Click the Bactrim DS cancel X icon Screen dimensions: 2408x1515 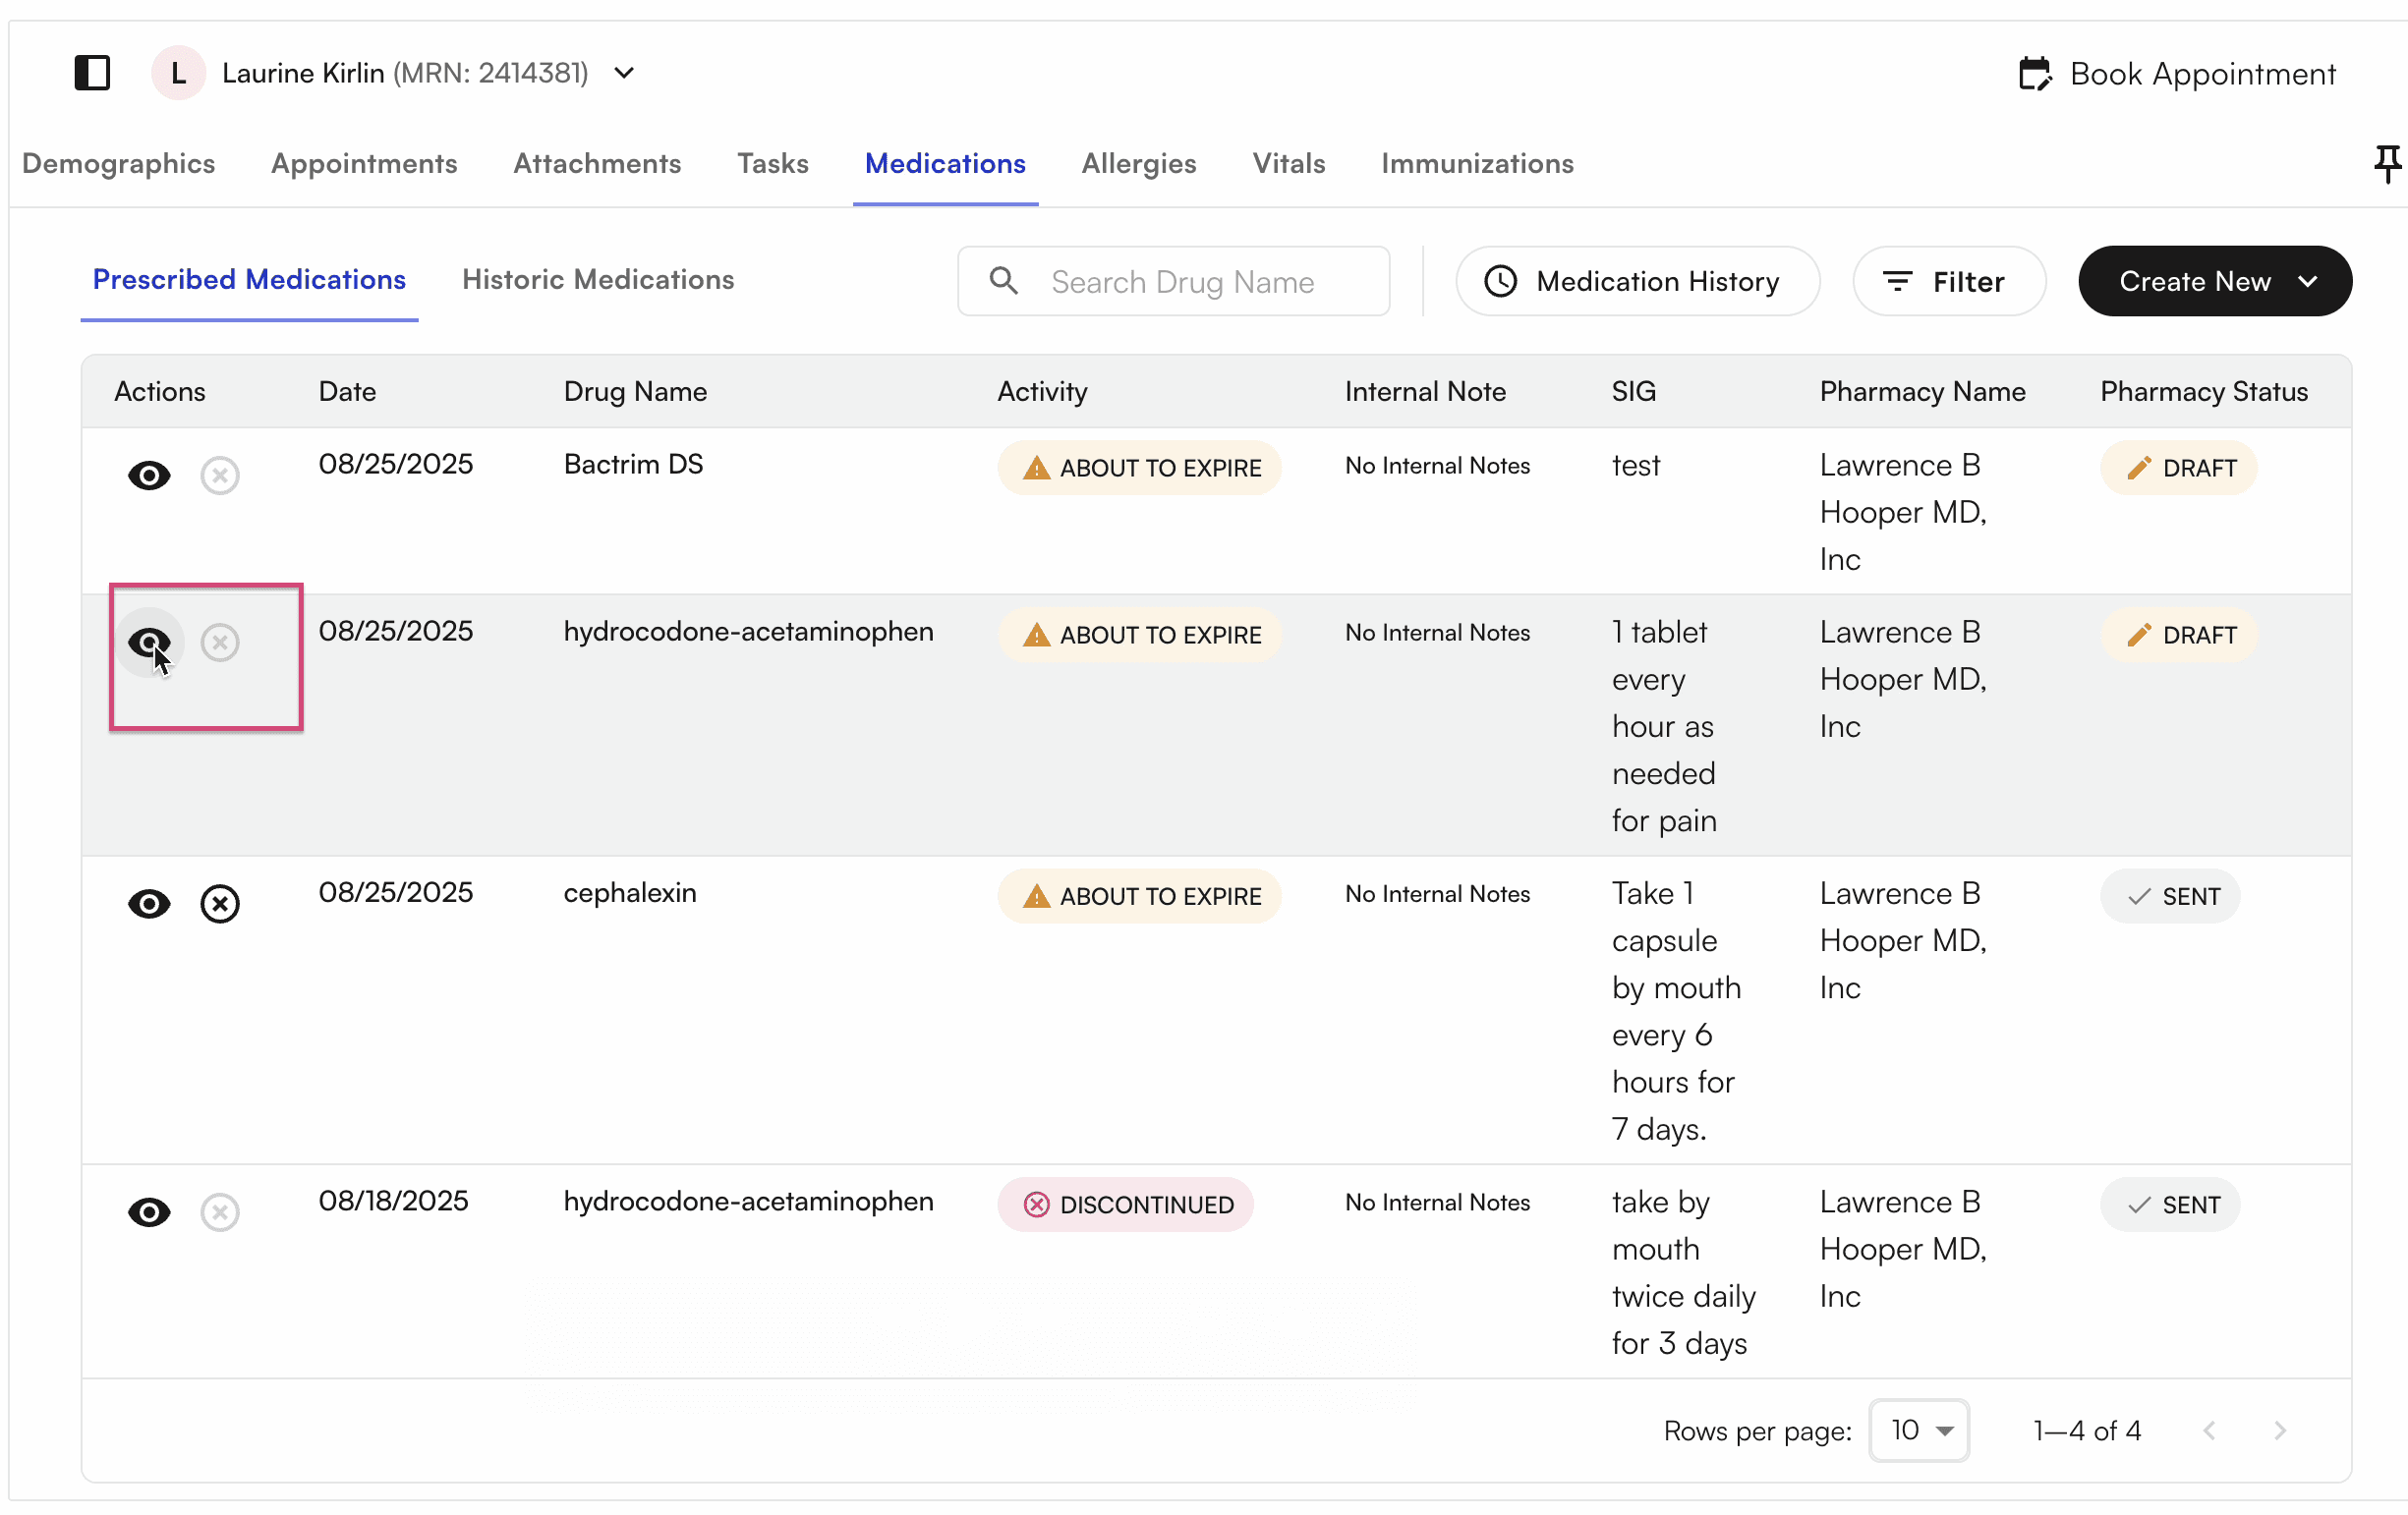[x=219, y=475]
